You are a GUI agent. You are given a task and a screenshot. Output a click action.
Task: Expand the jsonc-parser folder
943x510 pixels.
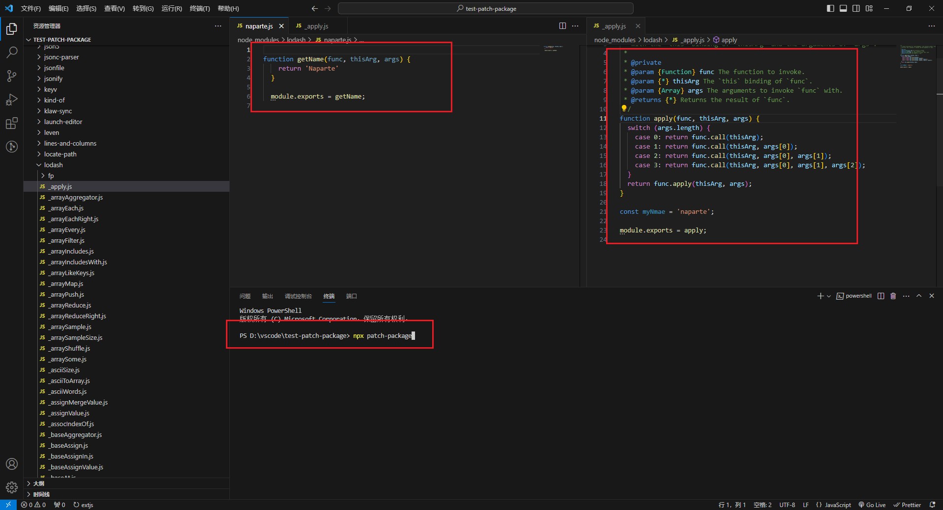click(61, 57)
